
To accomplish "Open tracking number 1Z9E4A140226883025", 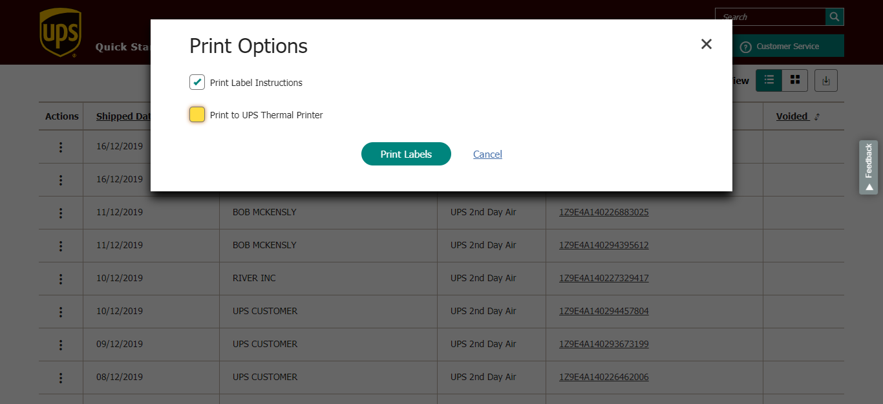I will point(603,212).
